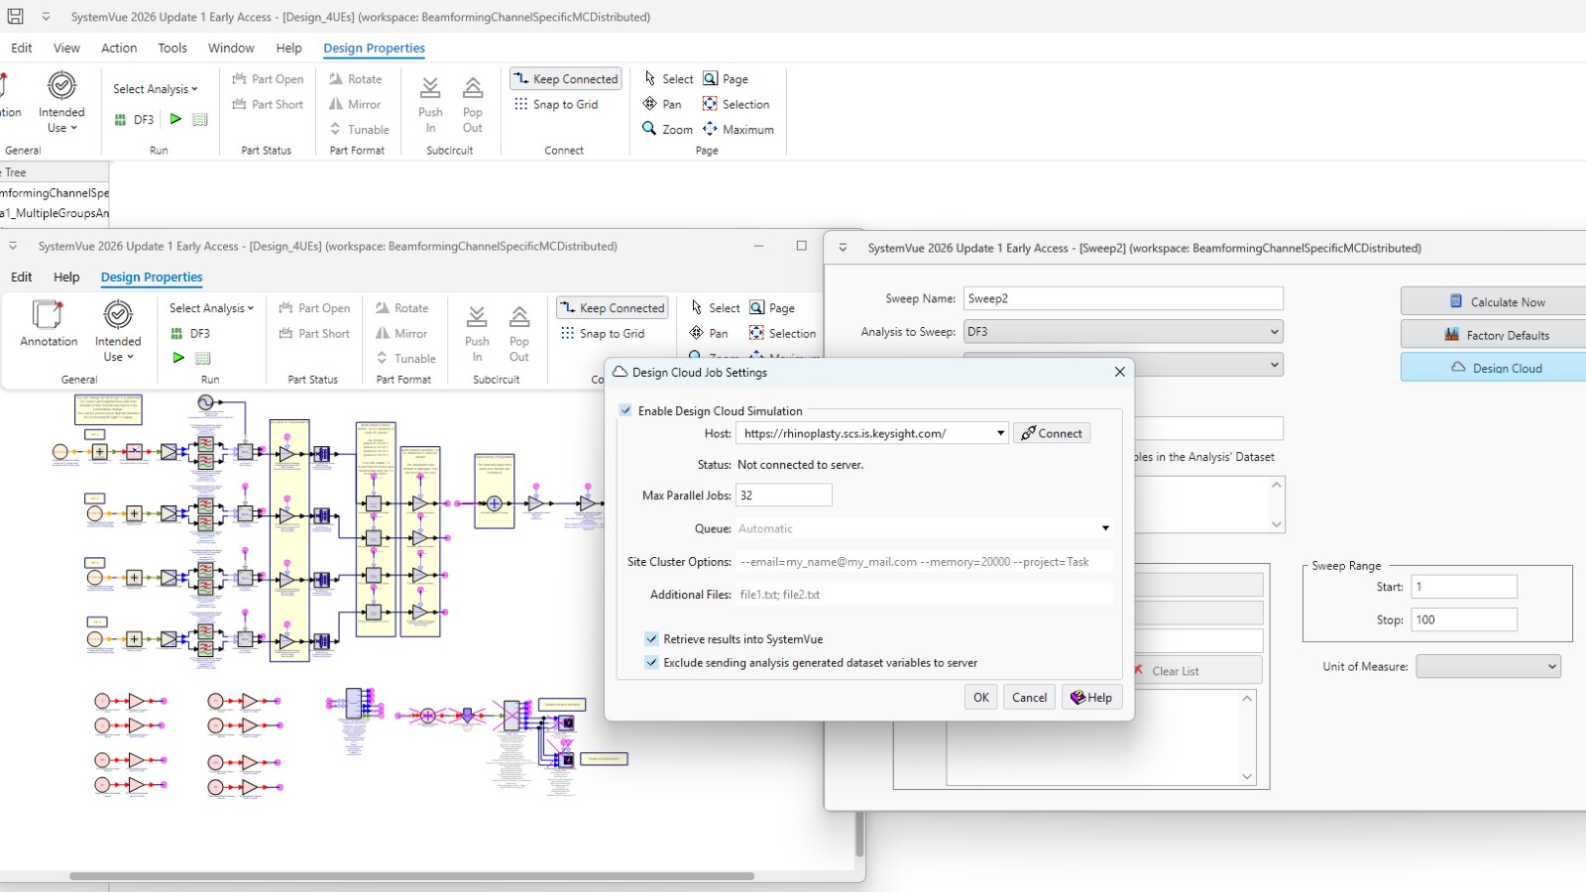This screenshot has width=1586, height=892.
Task: Click Calculate Now button
Action: pyautogui.click(x=1495, y=302)
